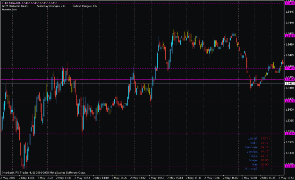The height and width of the screenshot is (180, 295).
Task: Select the pink 1.5414 price level label
Action: [x=290, y=79]
